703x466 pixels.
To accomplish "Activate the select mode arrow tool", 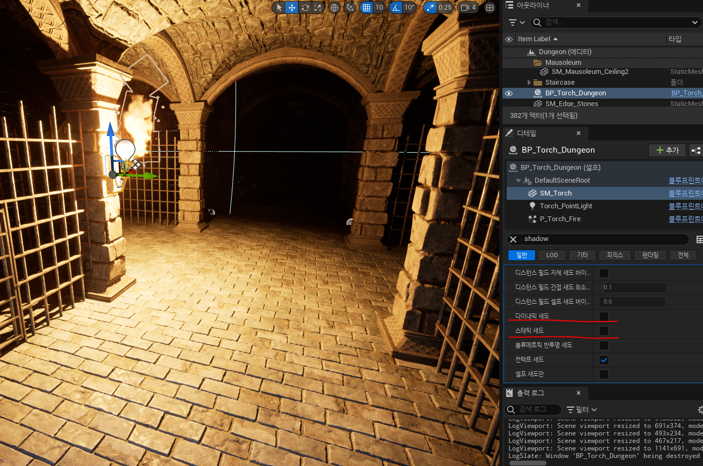I will [x=279, y=7].
